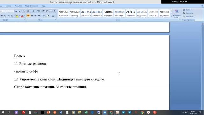Click the Shading paint bucket
204x115 pixels.
coord(48,16)
